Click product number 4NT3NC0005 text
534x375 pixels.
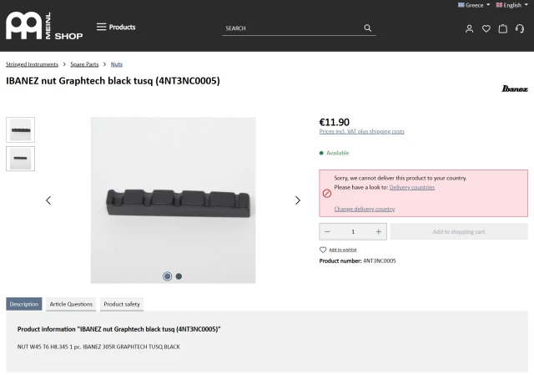coord(380,261)
